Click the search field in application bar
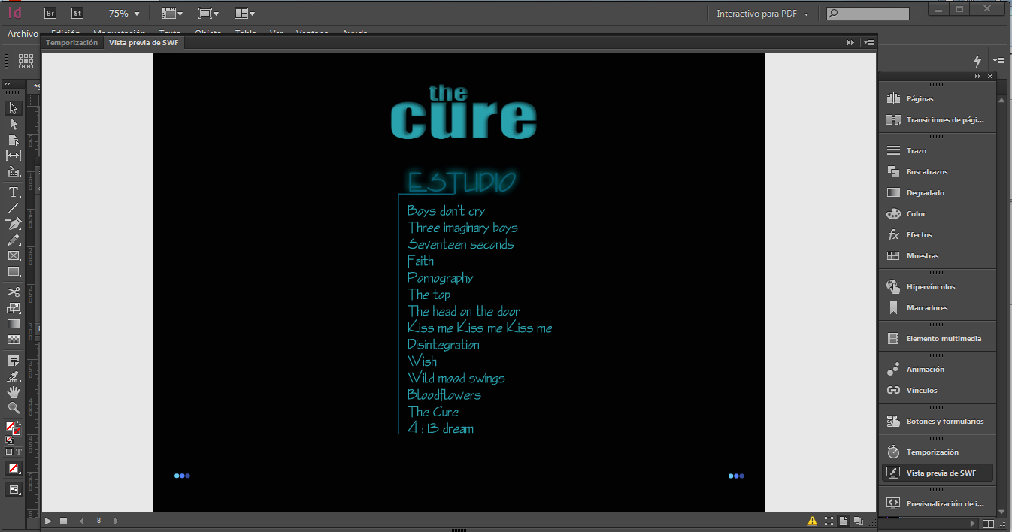 (x=868, y=14)
